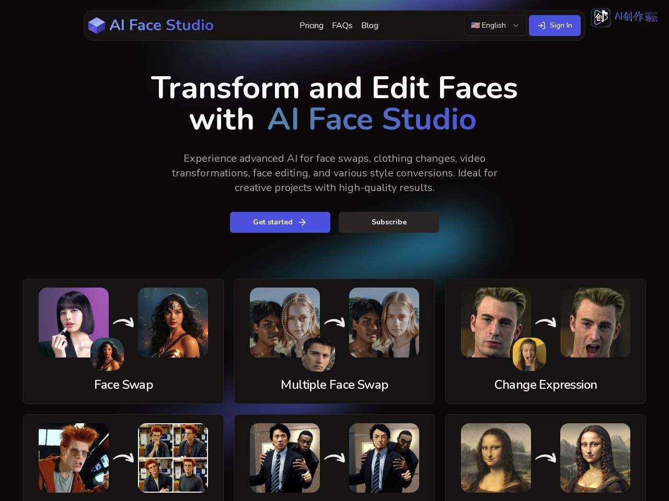Open the Change Expression card title
669x501 pixels.
[x=546, y=385]
